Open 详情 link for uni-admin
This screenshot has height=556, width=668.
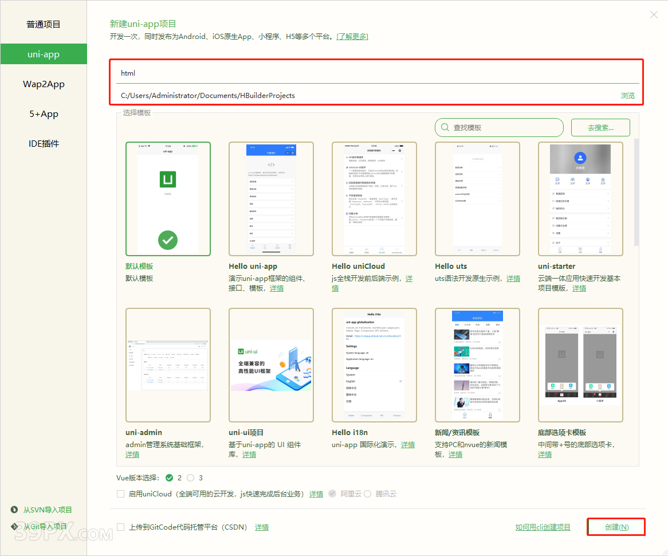pyautogui.click(x=132, y=455)
